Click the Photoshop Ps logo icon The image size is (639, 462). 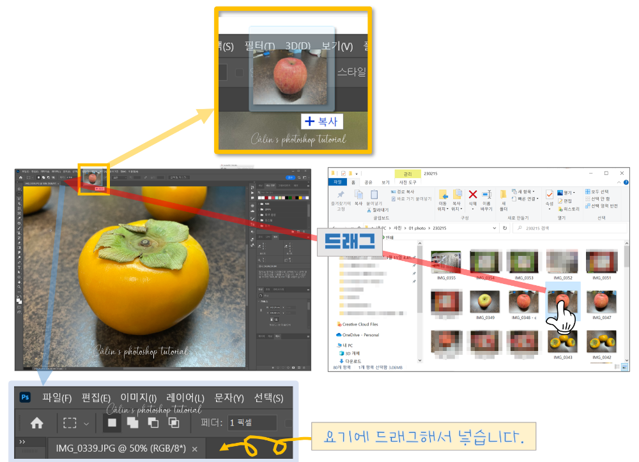coord(25,397)
